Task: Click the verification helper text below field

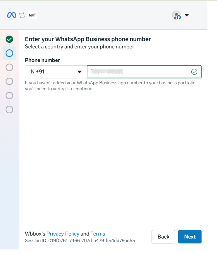Action: pyautogui.click(x=110, y=86)
